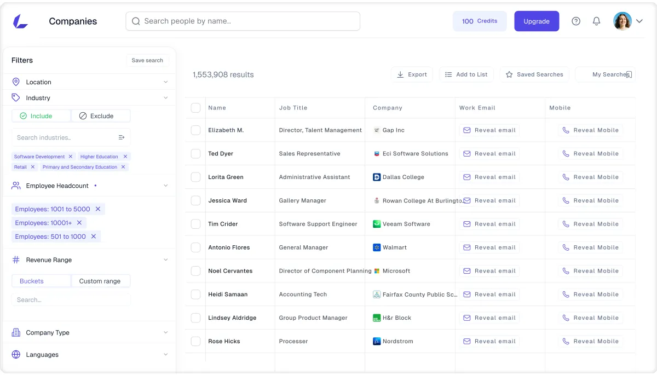Screen dimensions: 657x375
Task: Click the Gap Inc company logo
Action: (x=377, y=130)
